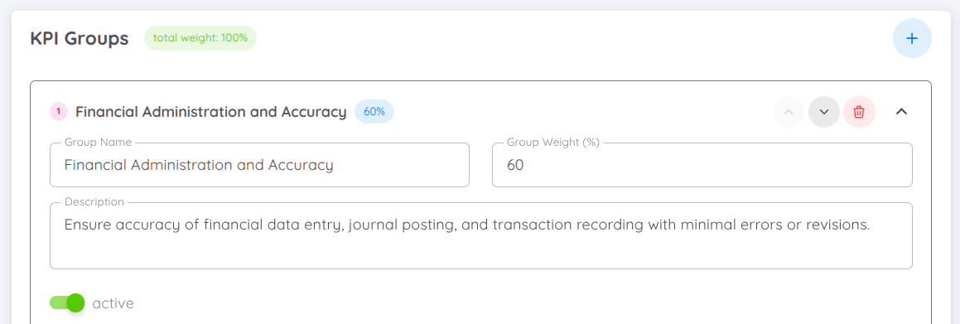The width and height of the screenshot is (960, 324).
Task: Focus the Group Name input field
Action: tap(259, 165)
